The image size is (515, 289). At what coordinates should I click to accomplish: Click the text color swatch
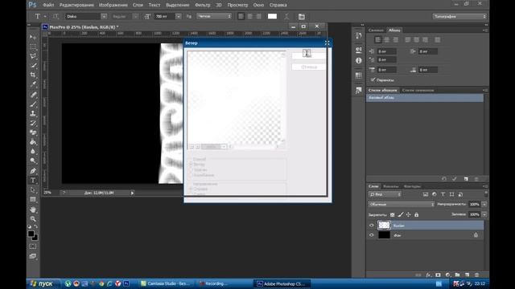pyautogui.click(x=272, y=16)
